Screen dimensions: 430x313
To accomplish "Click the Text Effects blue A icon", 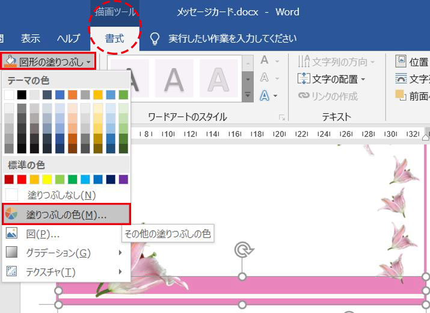I will click(265, 96).
